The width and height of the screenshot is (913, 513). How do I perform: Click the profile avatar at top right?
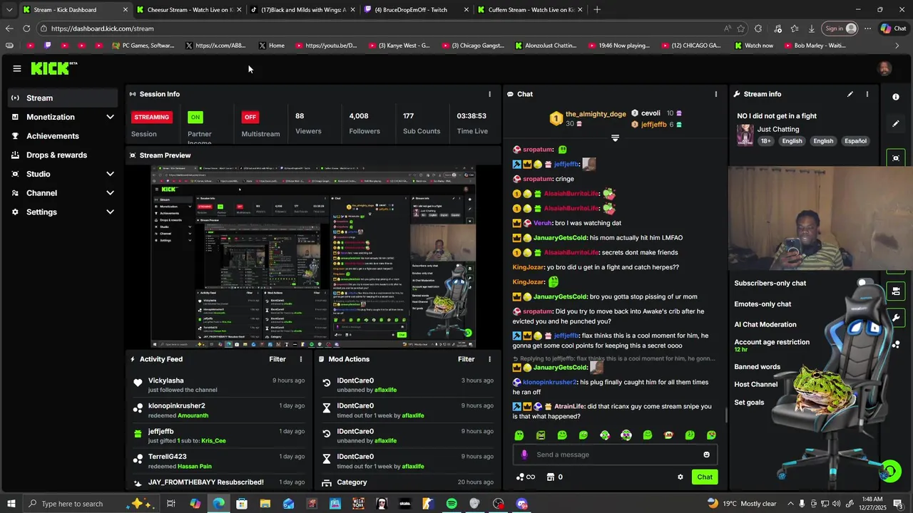coord(884,68)
